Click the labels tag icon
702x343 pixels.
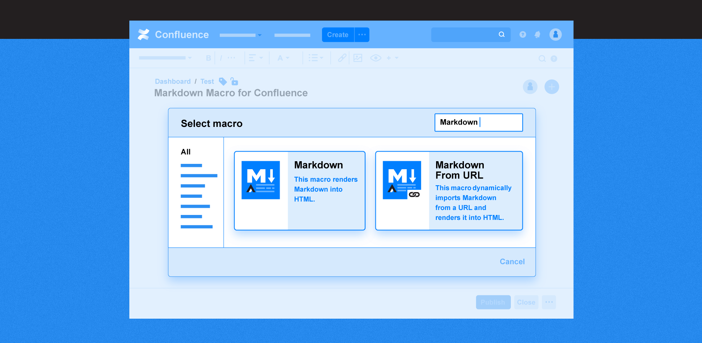pos(223,82)
